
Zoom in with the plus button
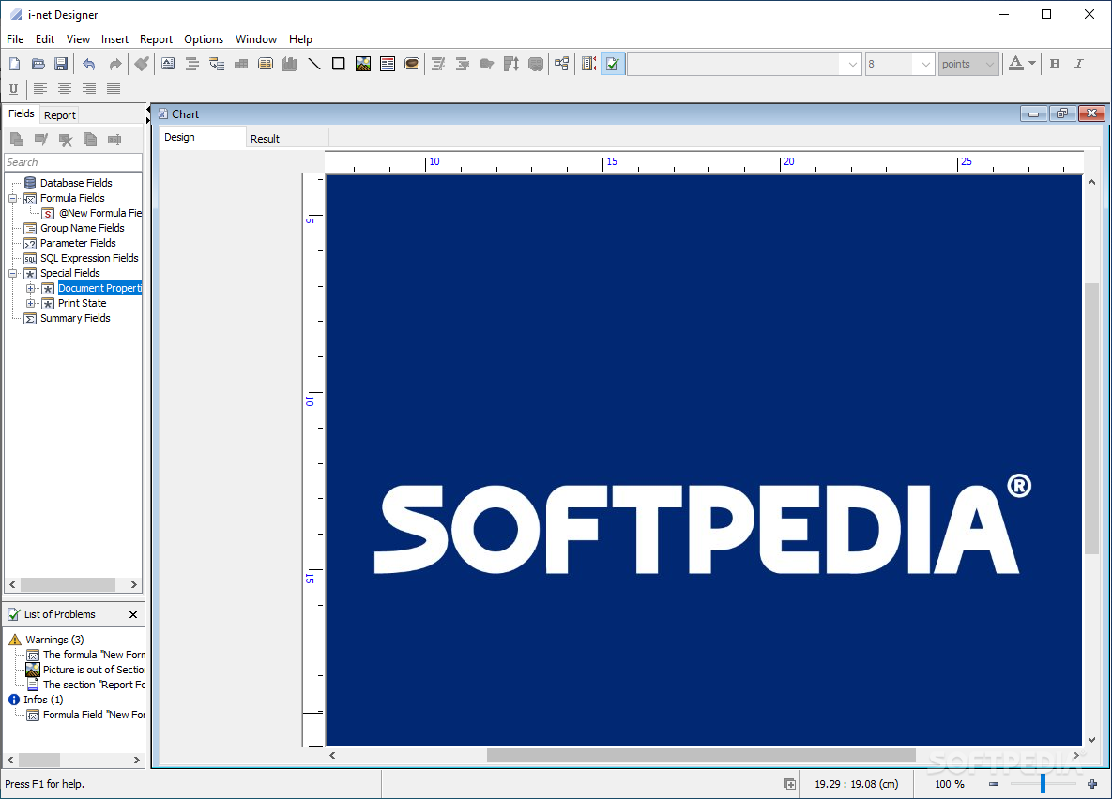pyautogui.click(x=1092, y=784)
